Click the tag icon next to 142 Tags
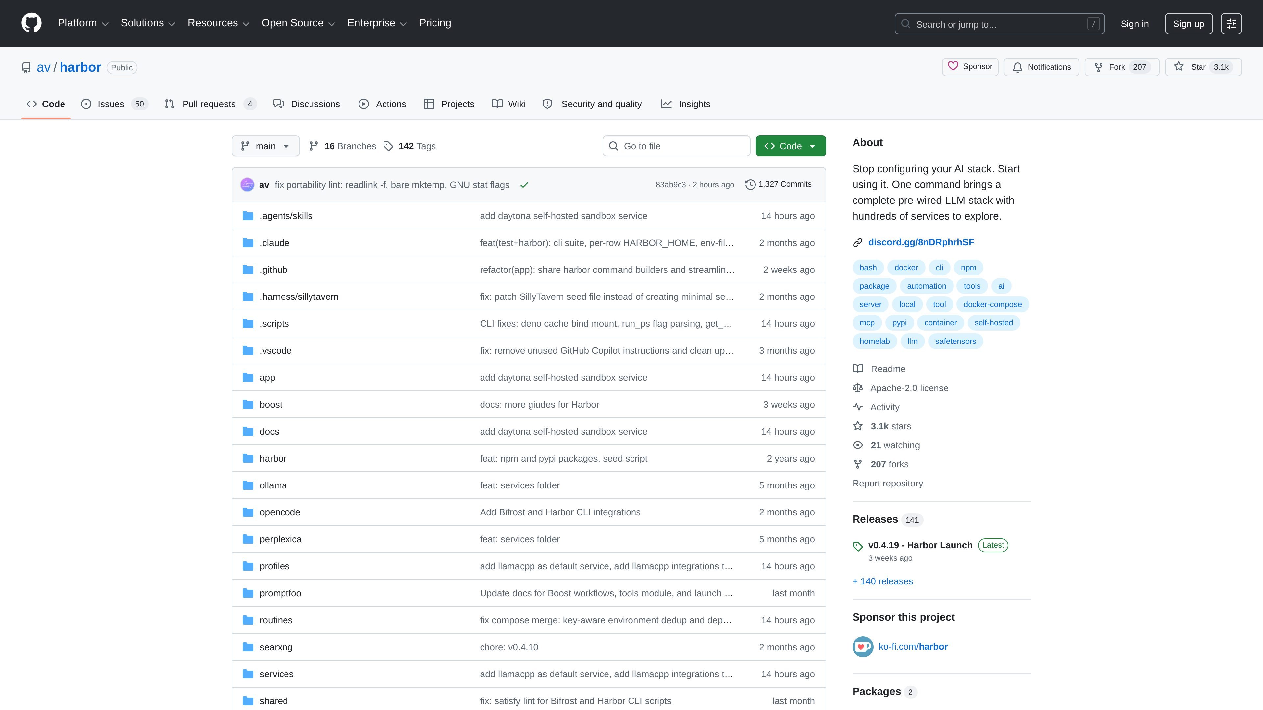 tap(388, 146)
